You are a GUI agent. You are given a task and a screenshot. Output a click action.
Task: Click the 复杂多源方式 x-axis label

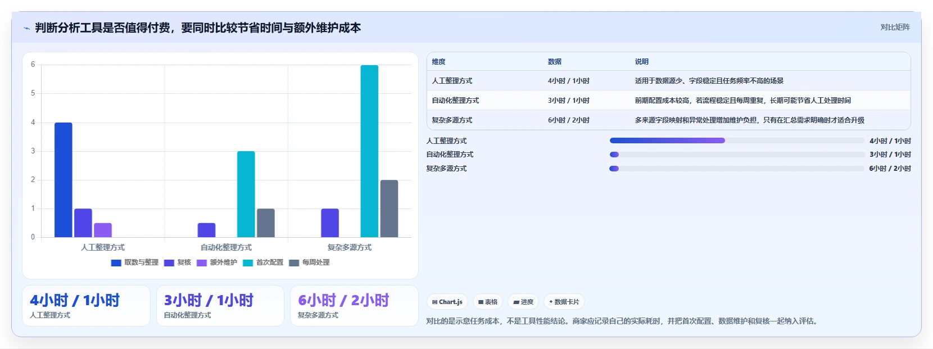pos(350,247)
